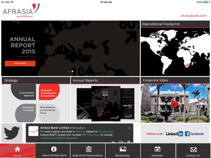Play the Corporate Video
This screenshot has width=211, height=158.
[175, 104]
